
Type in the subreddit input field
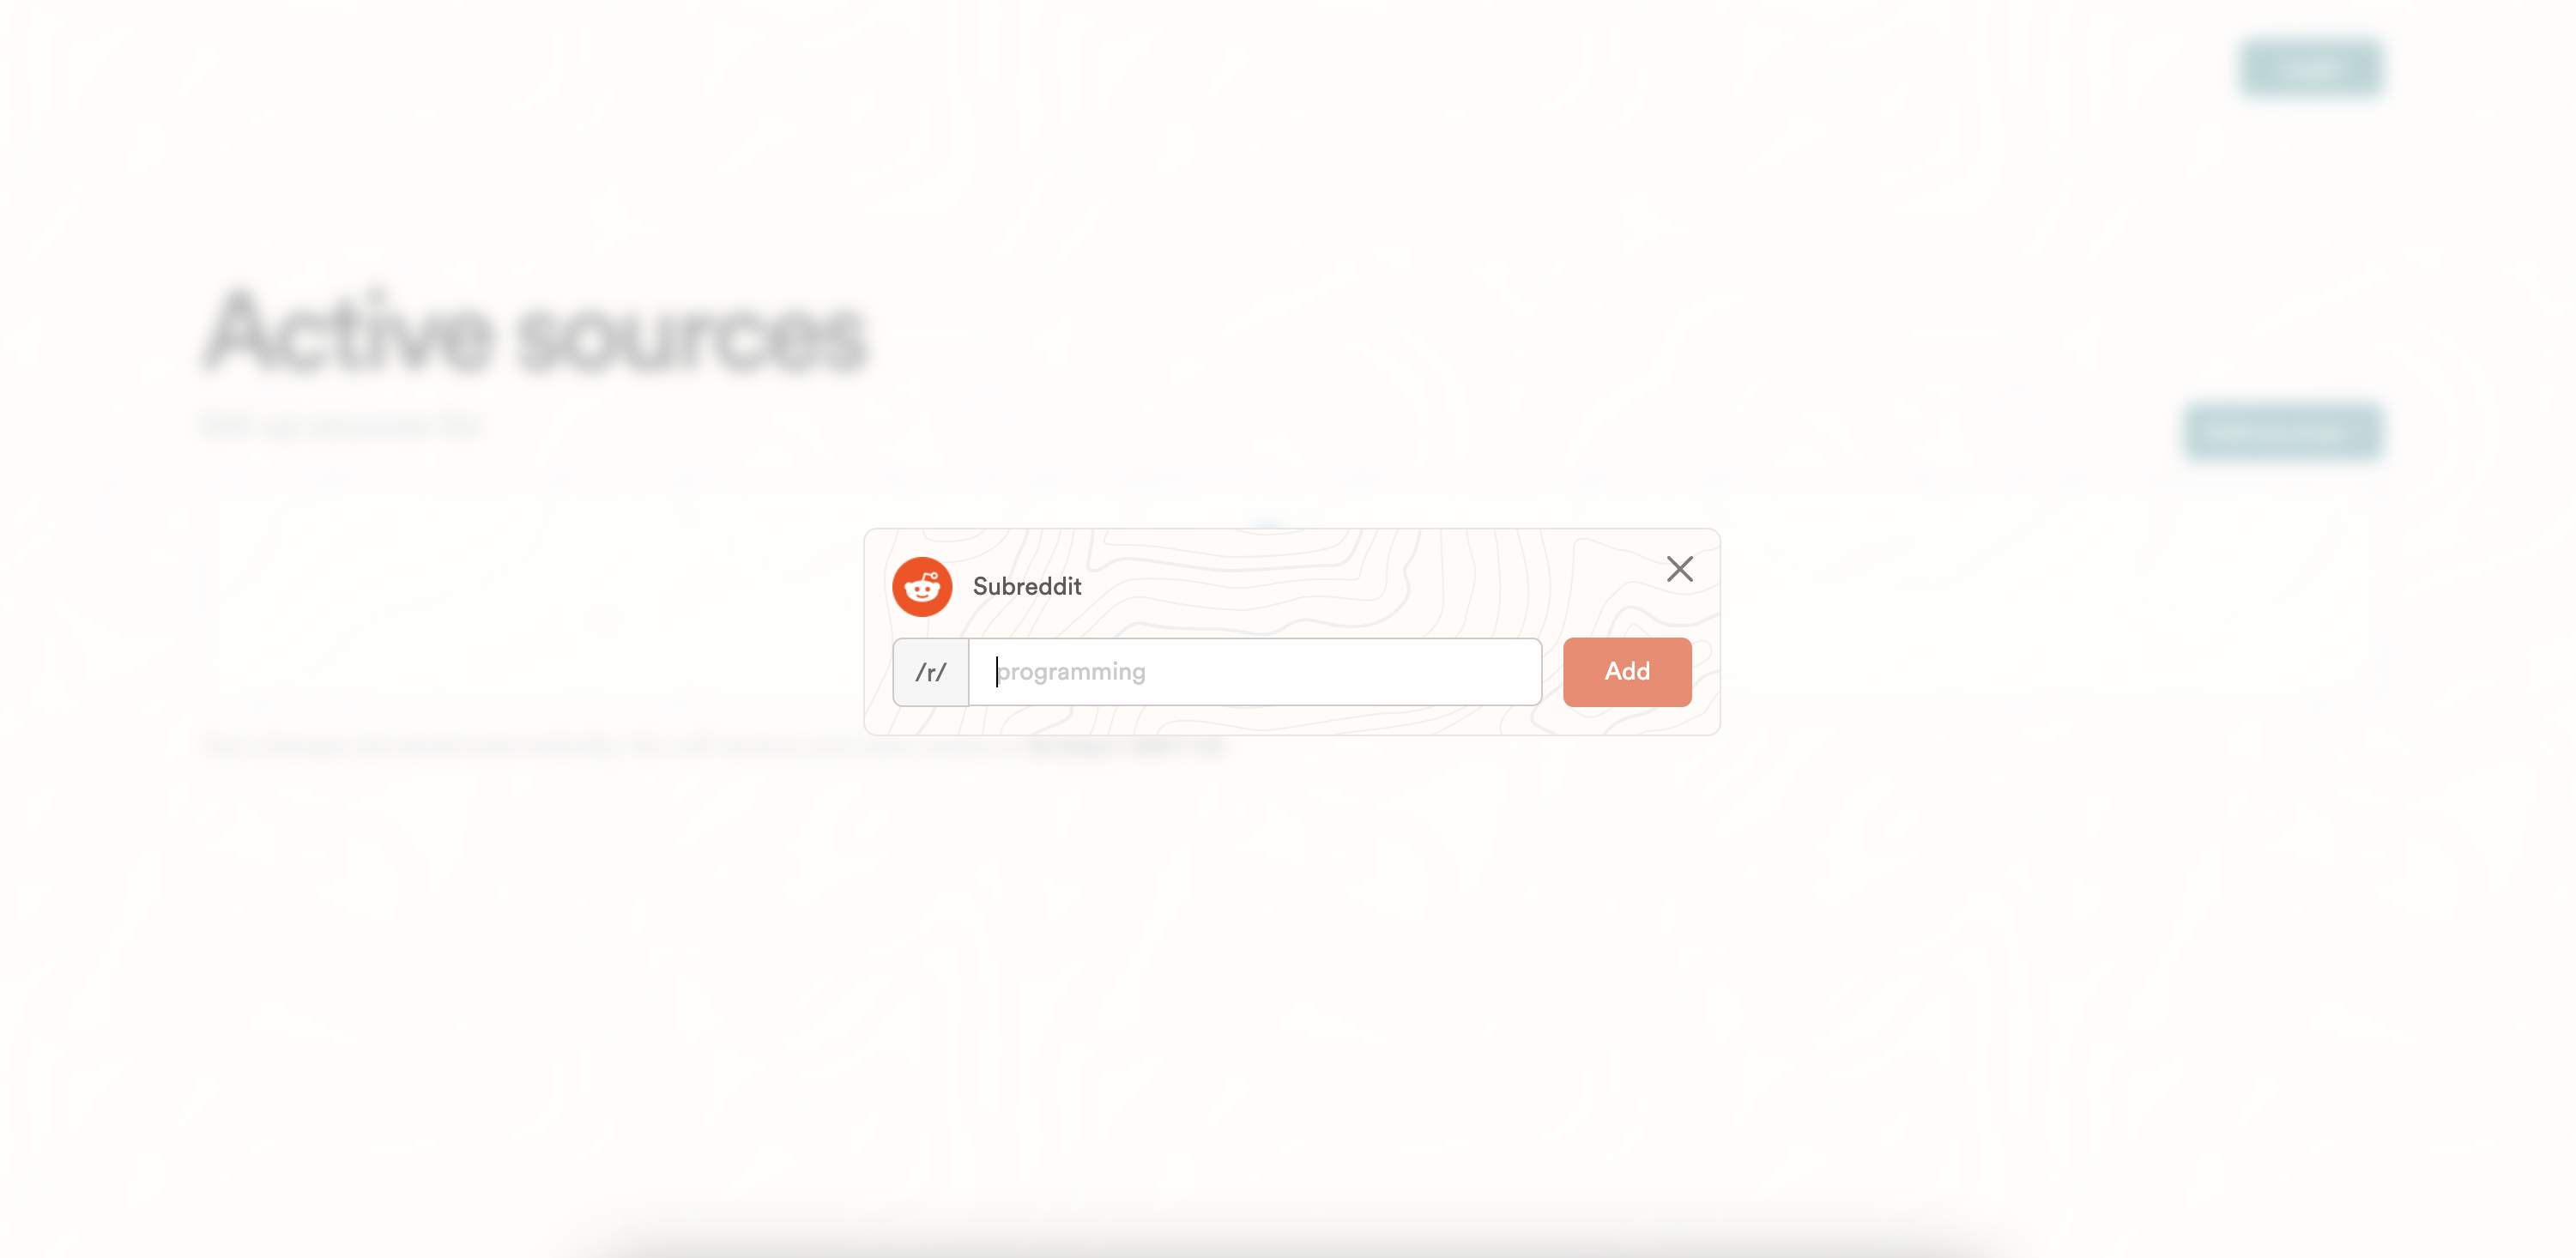pyautogui.click(x=1254, y=670)
